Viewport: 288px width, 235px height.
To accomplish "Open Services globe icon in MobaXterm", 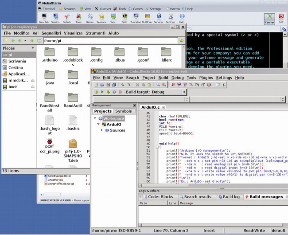I will tap(159, 18).
